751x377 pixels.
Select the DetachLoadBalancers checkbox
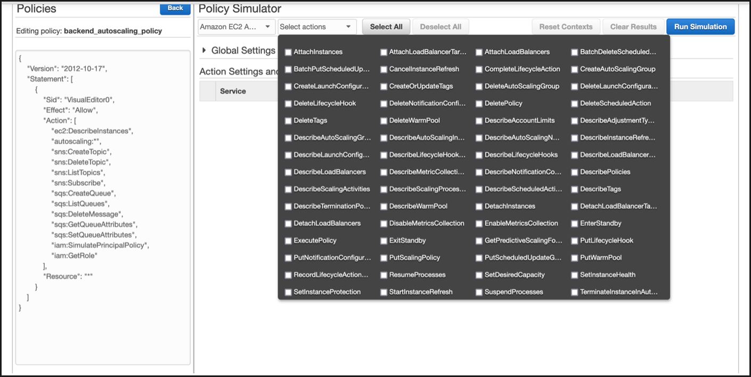[288, 224]
